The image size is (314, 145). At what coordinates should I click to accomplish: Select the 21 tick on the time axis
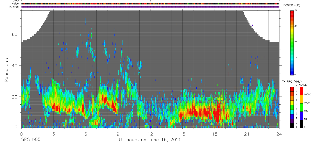[247, 134]
